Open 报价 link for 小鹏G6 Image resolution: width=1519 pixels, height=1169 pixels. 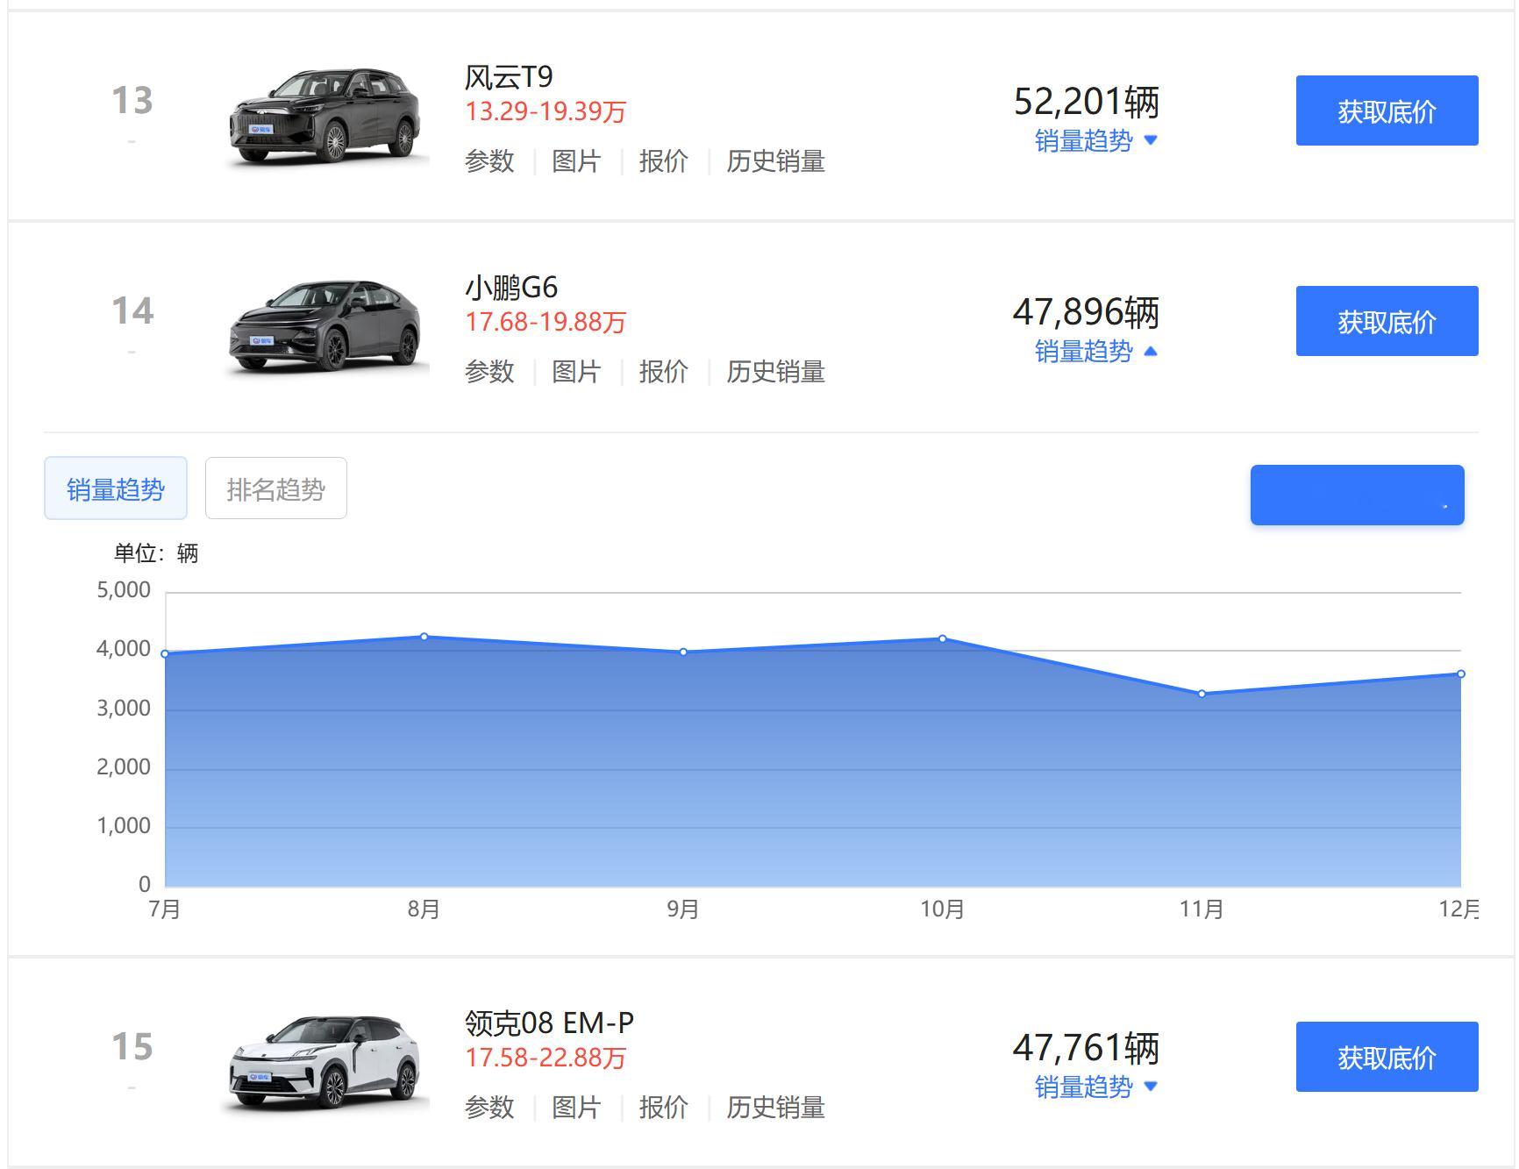663,372
